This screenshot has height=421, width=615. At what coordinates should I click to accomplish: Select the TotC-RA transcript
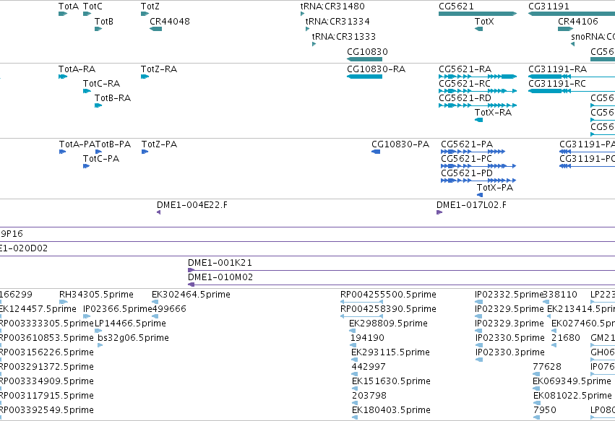(87, 91)
